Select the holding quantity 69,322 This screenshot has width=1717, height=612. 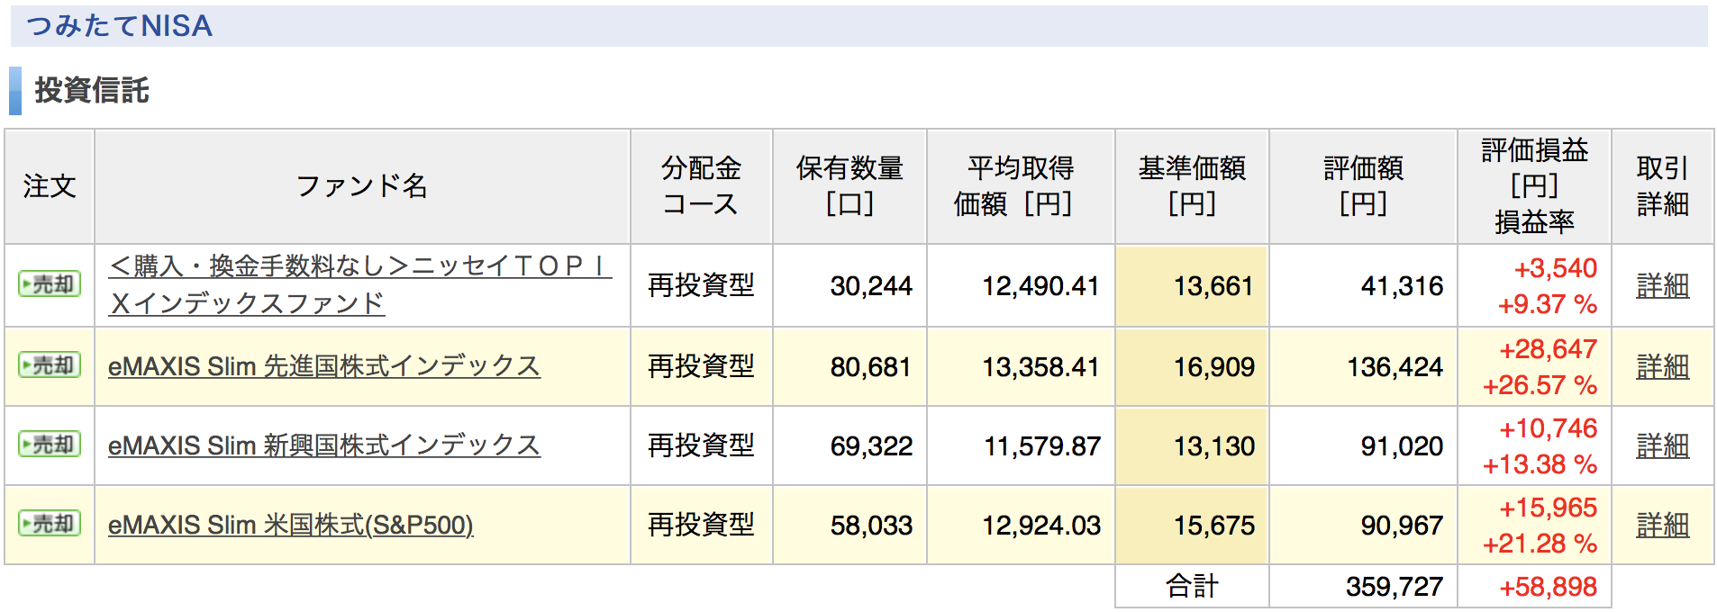[x=871, y=446]
